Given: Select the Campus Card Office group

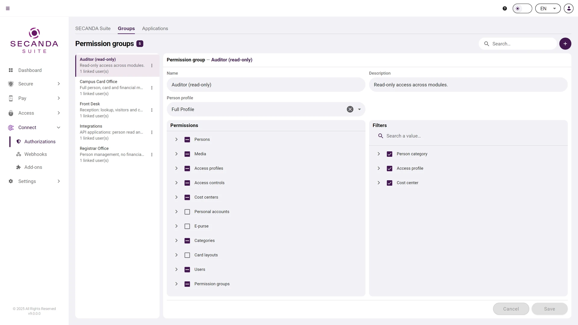Looking at the screenshot, I should [x=117, y=88].
